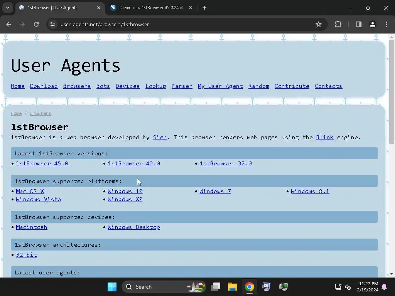Close the 1stBrowser User Agents tab
395x296 pixels.
pyautogui.click(x=99, y=8)
